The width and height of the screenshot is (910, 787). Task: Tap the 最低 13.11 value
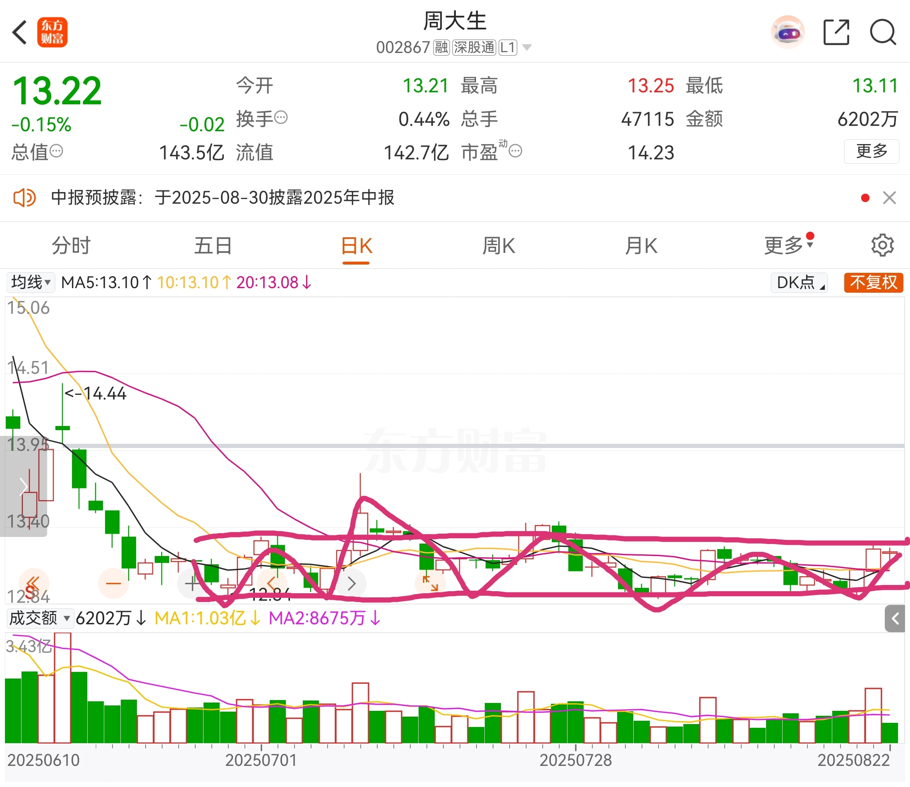point(875,86)
